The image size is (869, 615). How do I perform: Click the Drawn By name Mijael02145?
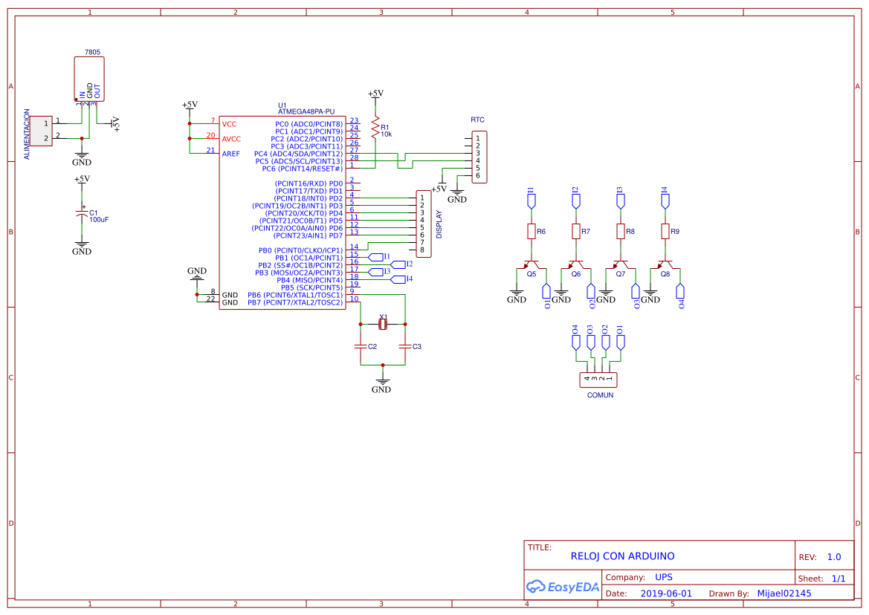coord(784,593)
